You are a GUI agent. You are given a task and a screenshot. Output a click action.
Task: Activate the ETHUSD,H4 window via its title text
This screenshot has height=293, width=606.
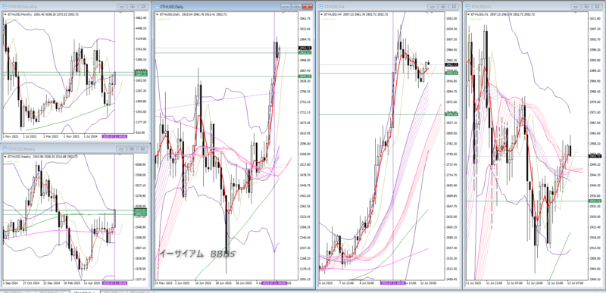(334, 7)
